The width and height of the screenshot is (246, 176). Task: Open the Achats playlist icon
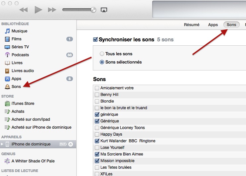pyautogui.click(x=7, y=111)
